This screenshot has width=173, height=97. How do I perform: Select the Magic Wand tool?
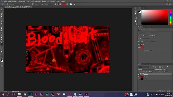[x=2, y=16]
